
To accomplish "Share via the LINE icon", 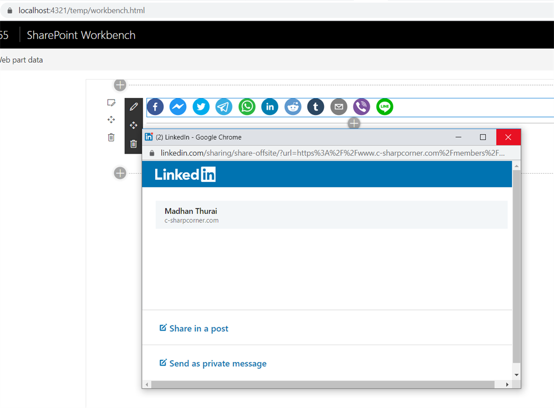I will pos(385,107).
